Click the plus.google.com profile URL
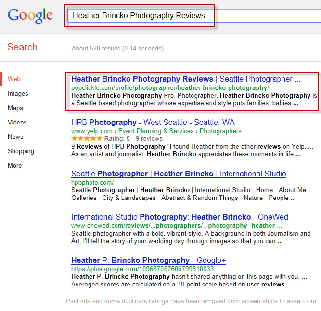This screenshot has height=311, width=321. [142, 269]
